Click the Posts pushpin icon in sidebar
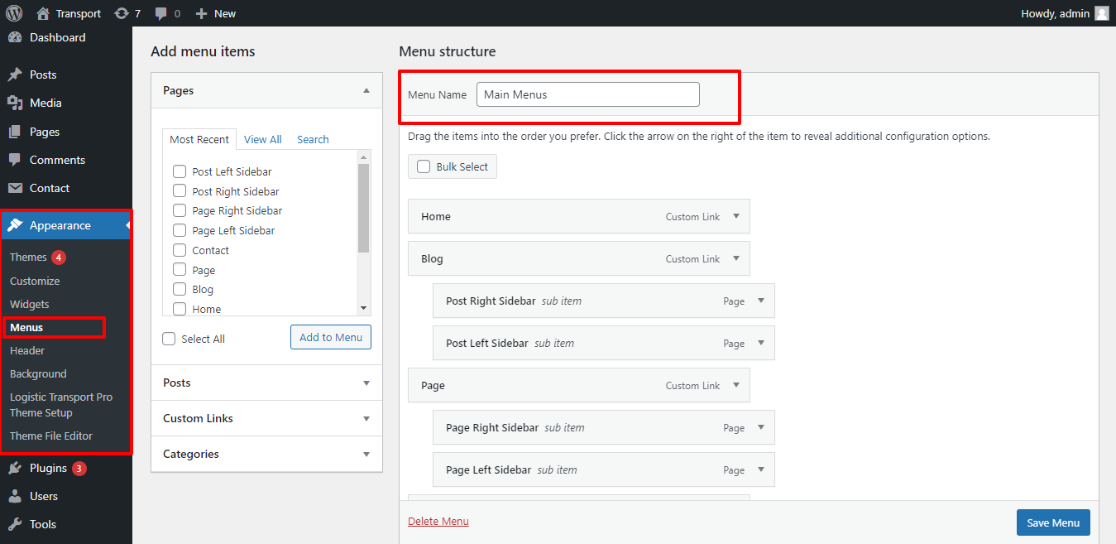The image size is (1116, 544). click(15, 75)
